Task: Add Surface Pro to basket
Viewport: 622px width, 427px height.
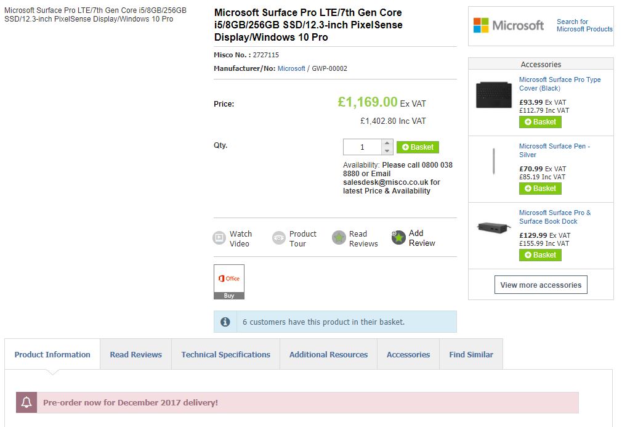Action: [x=418, y=147]
